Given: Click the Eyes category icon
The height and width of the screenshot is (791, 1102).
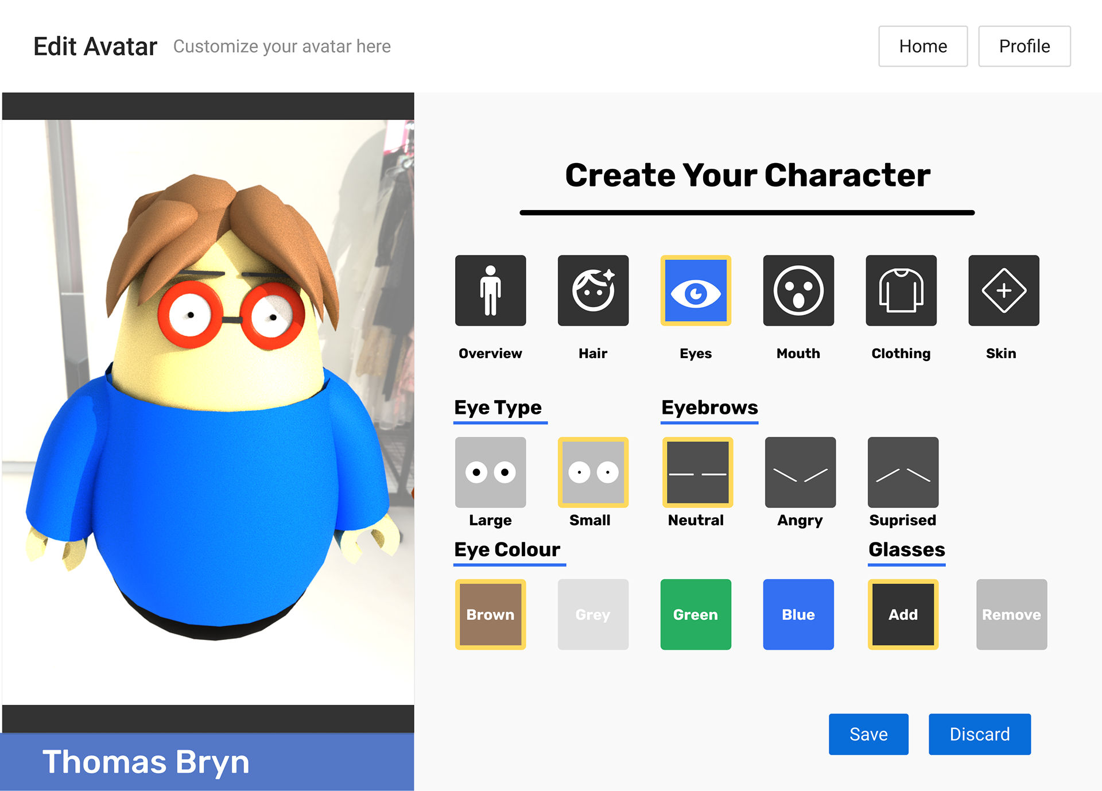Looking at the screenshot, I should click(x=696, y=290).
